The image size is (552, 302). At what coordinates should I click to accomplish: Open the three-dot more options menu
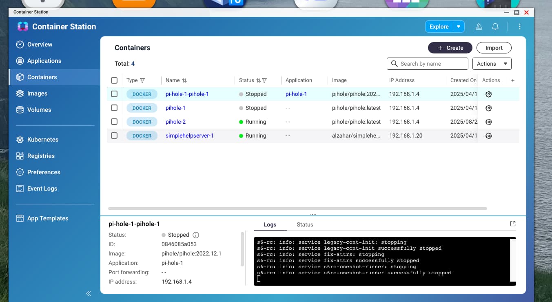(x=519, y=27)
